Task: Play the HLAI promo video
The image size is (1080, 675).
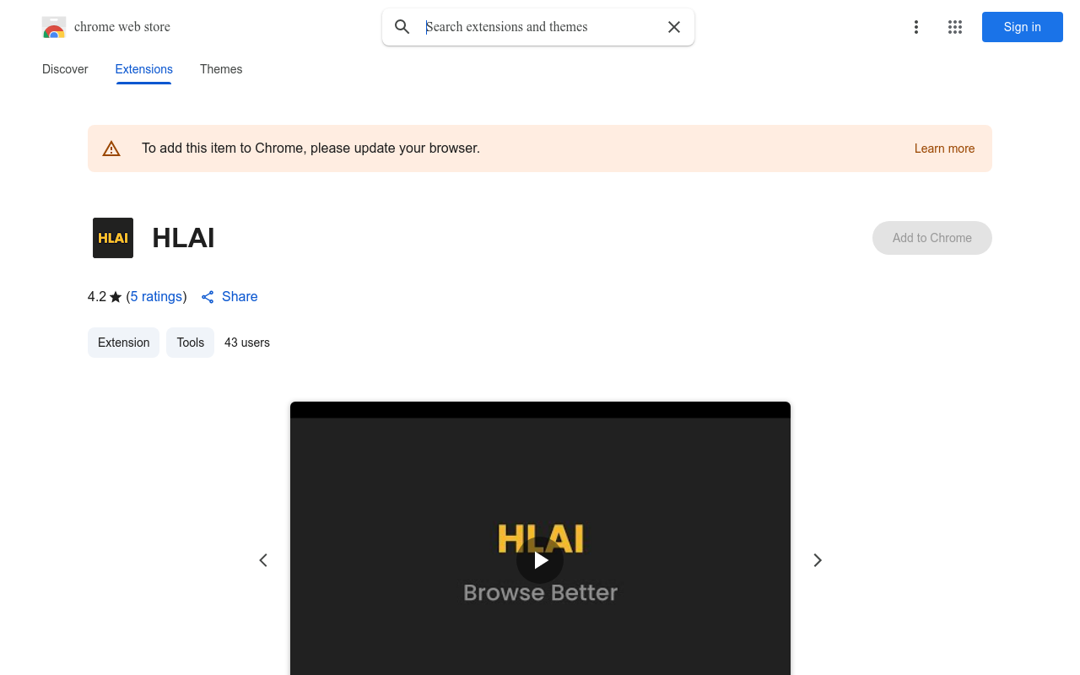Action: click(540, 560)
